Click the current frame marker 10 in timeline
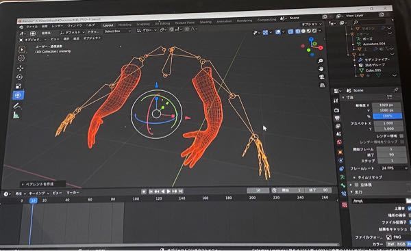411x251 pixels. (x=33, y=200)
